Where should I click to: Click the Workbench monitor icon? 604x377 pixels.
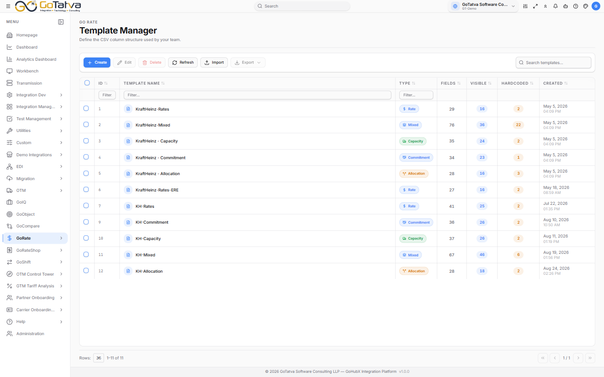pyautogui.click(x=10, y=71)
